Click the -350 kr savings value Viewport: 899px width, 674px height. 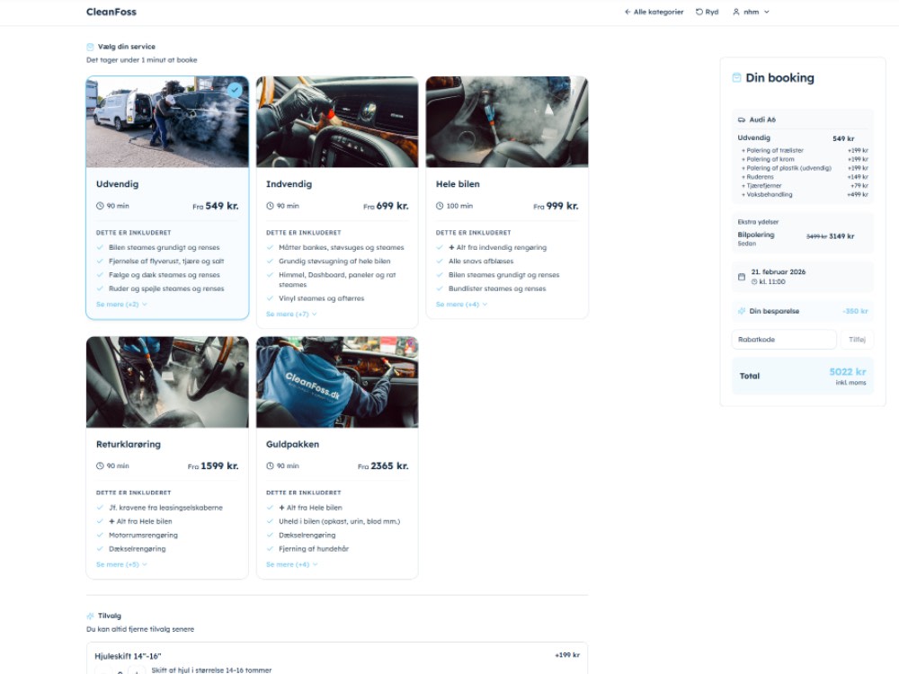click(x=856, y=311)
